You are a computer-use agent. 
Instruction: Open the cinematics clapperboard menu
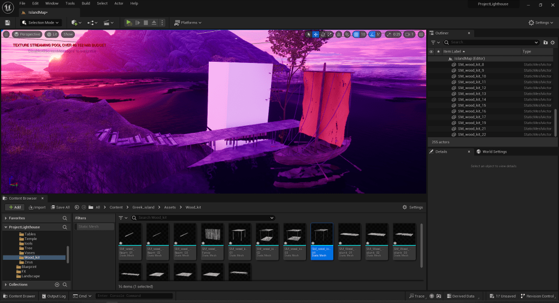click(x=108, y=22)
